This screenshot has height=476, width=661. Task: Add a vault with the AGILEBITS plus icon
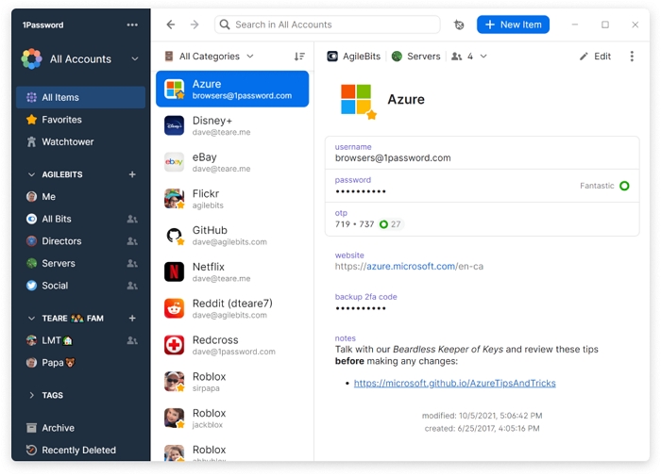(x=132, y=174)
